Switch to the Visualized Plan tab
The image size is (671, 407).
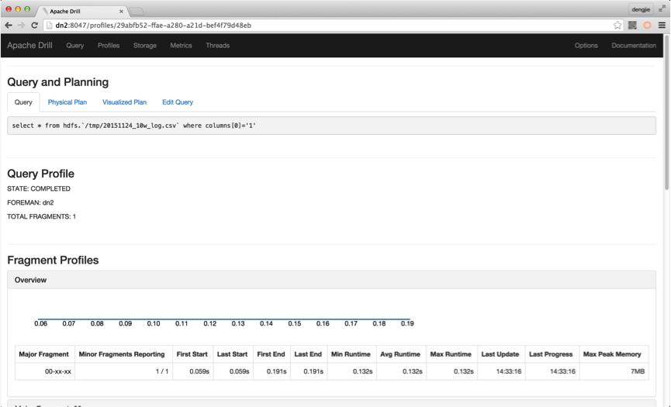tap(124, 102)
